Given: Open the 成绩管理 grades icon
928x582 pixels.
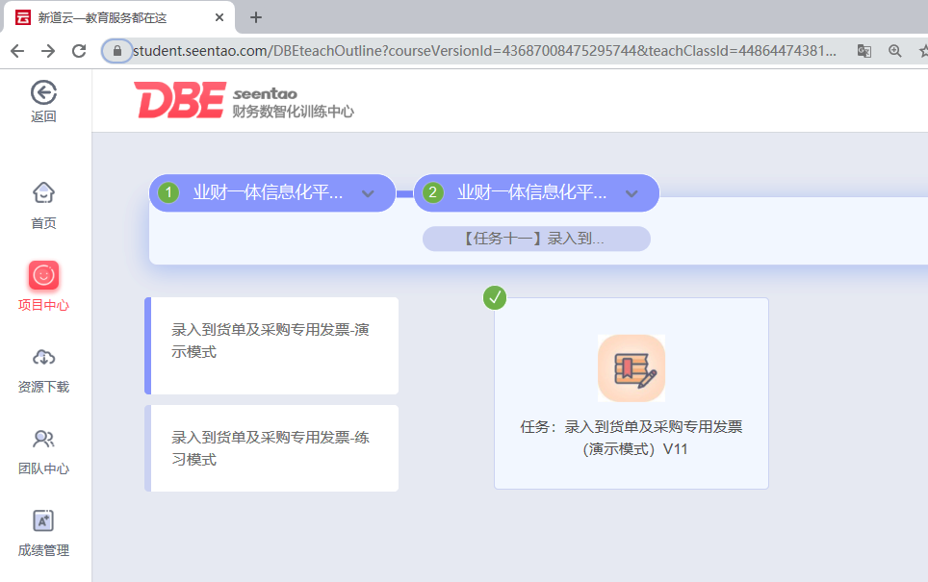Looking at the screenshot, I should [43, 521].
